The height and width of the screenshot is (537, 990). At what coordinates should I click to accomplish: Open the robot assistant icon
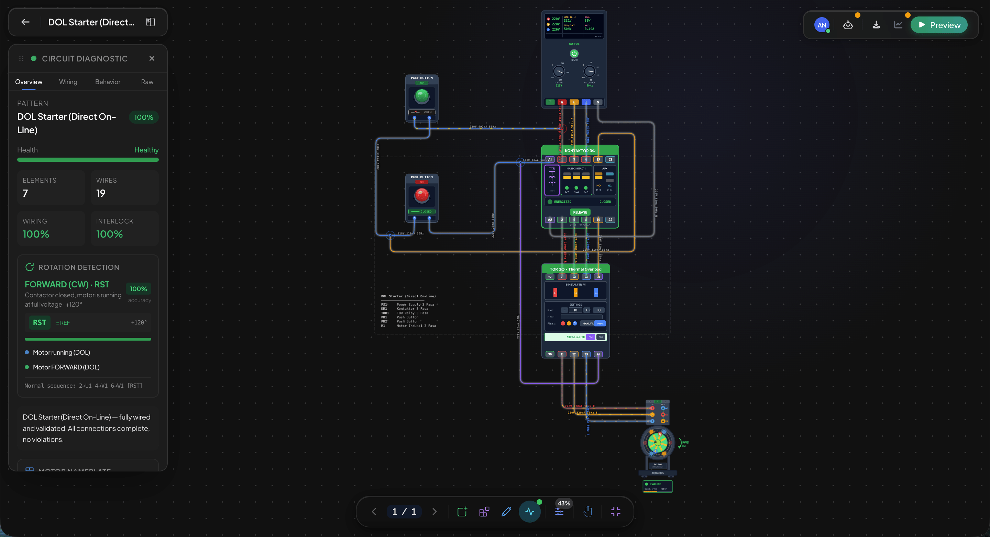848,25
